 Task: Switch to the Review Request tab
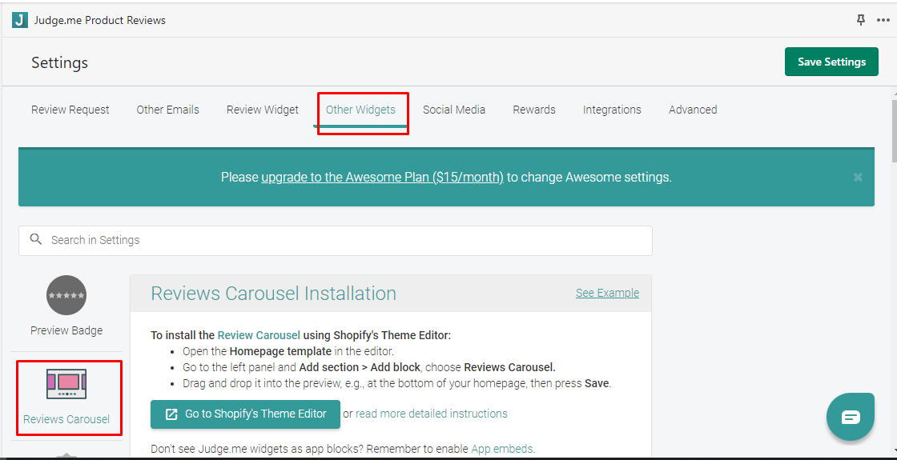point(70,110)
